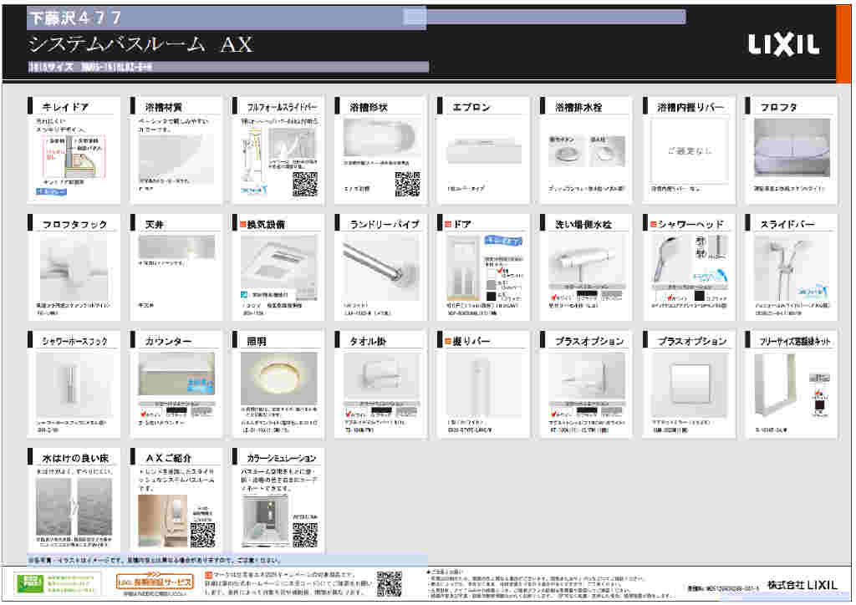Click QR code in AXご紹介 card
Screen dimensions: 856x605
(202, 533)
